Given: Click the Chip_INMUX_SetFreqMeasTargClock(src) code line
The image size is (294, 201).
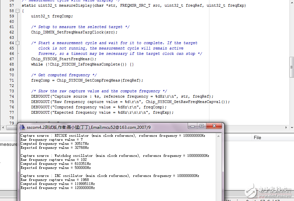Looking at the screenshot, I should click(x=74, y=32).
